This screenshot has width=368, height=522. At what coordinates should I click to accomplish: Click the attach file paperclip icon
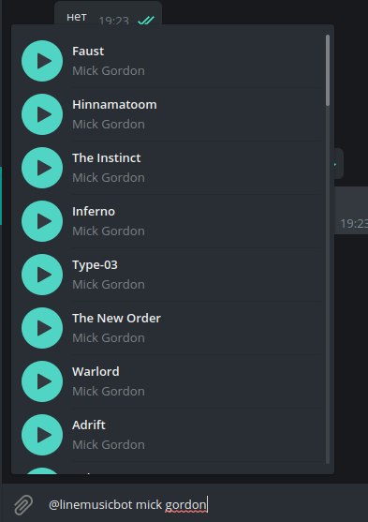click(23, 505)
